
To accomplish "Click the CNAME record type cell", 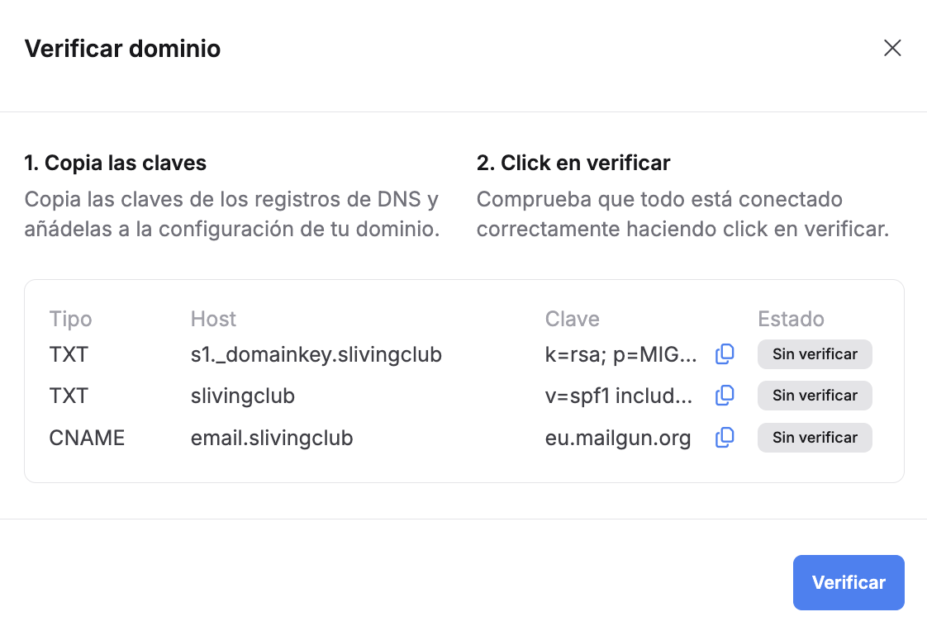I will point(87,438).
